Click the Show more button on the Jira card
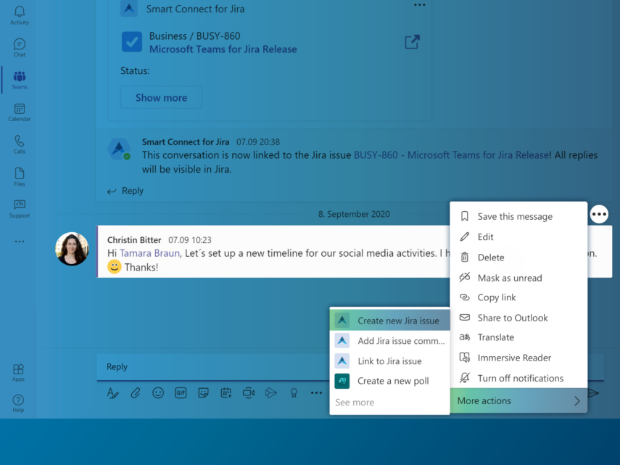Screen dimensions: 620x465 pos(161,98)
